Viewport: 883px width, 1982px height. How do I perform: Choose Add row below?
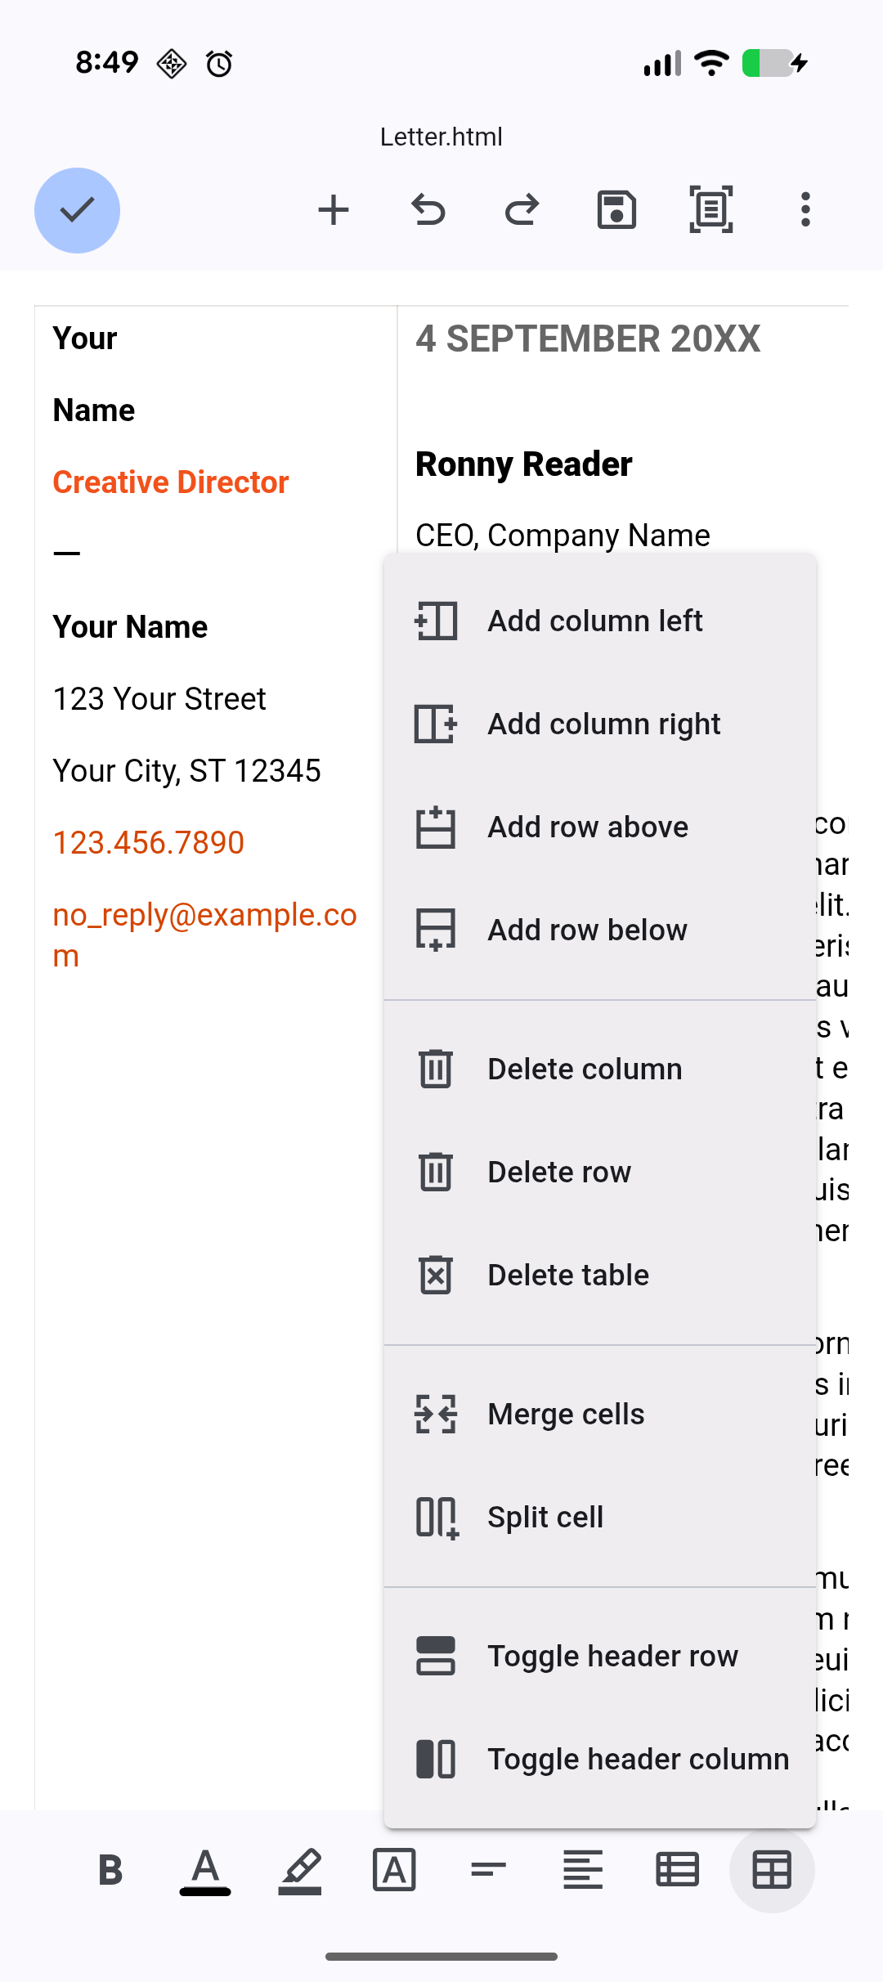click(x=587, y=930)
